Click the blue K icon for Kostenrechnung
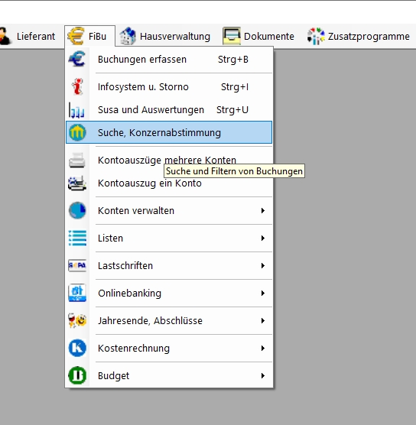Viewport: 416px width, 425px height. click(x=77, y=348)
